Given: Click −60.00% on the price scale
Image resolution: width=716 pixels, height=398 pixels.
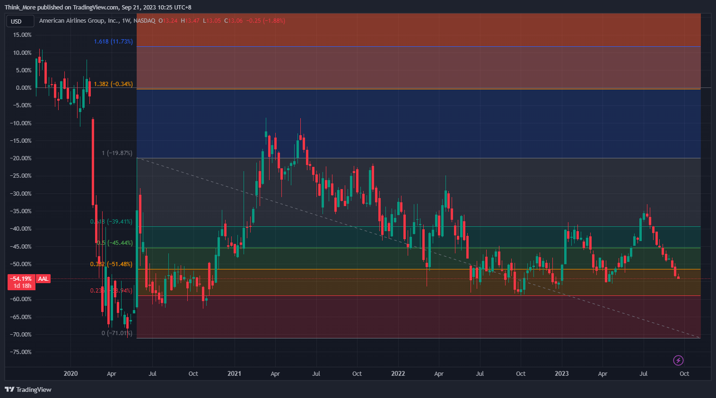Looking at the screenshot, I should click(21, 299).
